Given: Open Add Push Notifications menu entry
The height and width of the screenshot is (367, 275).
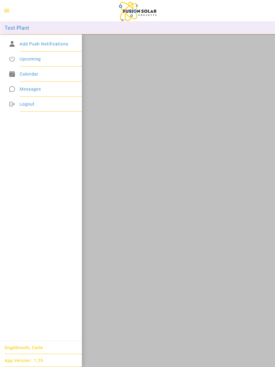Looking at the screenshot, I should coord(41,44).
